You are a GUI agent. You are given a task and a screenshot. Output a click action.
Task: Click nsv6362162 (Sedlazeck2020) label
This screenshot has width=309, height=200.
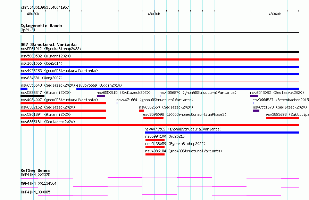pos(48,107)
